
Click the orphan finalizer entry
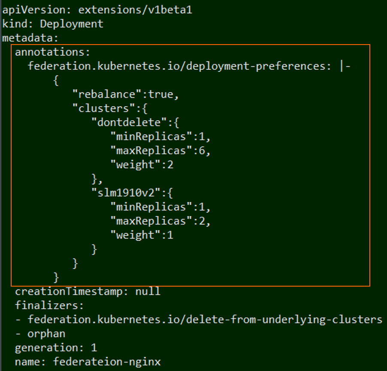pyautogui.click(x=46, y=334)
